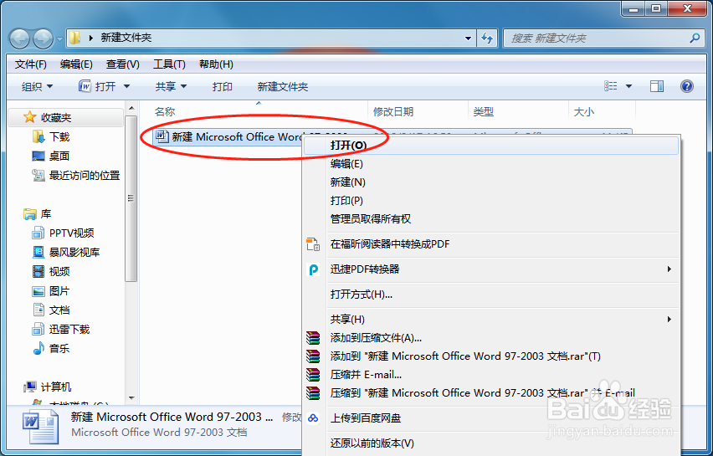The height and width of the screenshot is (456, 713).
Task: Expand the 共享(H) context submenu
Action: pos(491,320)
